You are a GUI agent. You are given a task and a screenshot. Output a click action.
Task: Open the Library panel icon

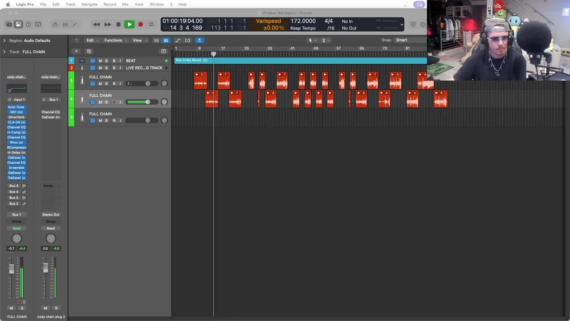[x=9, y=25]
